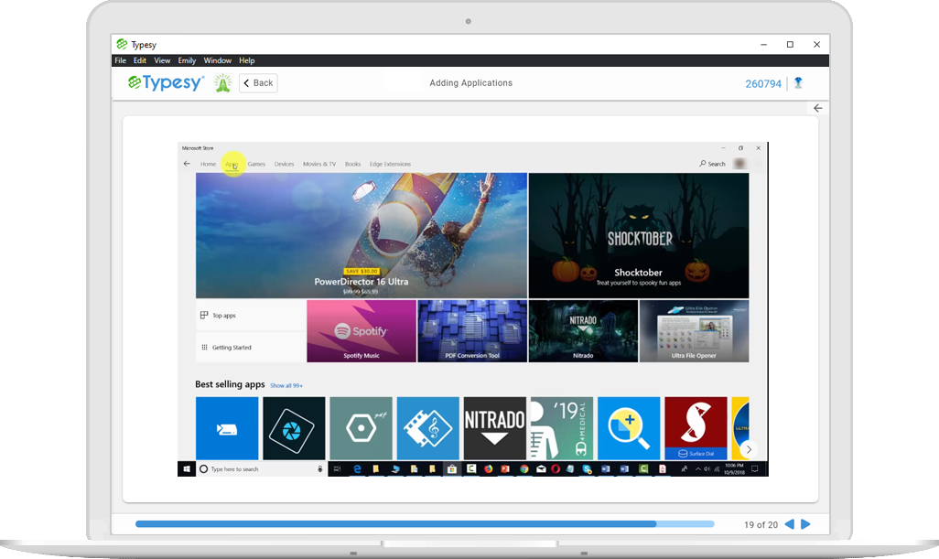The image size is (939, 559).
Task: Launch Firefox from the taskbar
Action: coord(488,469)
